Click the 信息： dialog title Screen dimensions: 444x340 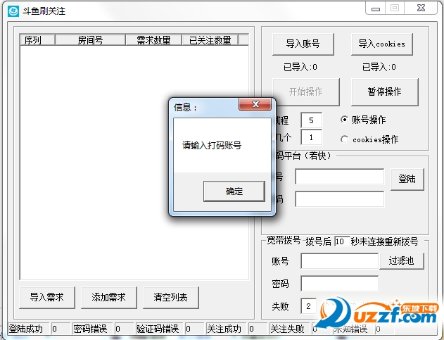185,108
